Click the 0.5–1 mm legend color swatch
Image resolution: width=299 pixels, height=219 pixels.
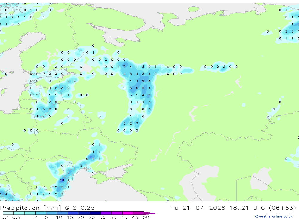(19, 213)
